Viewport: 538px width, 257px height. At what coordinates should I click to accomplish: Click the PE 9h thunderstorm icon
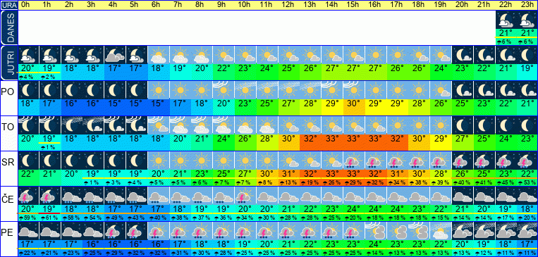tap(223, 230)
